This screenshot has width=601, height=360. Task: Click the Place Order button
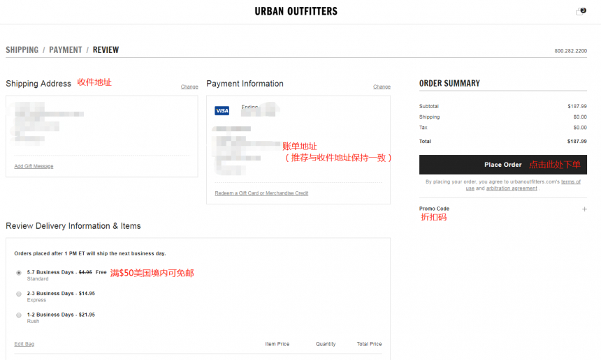pos(503,165)
